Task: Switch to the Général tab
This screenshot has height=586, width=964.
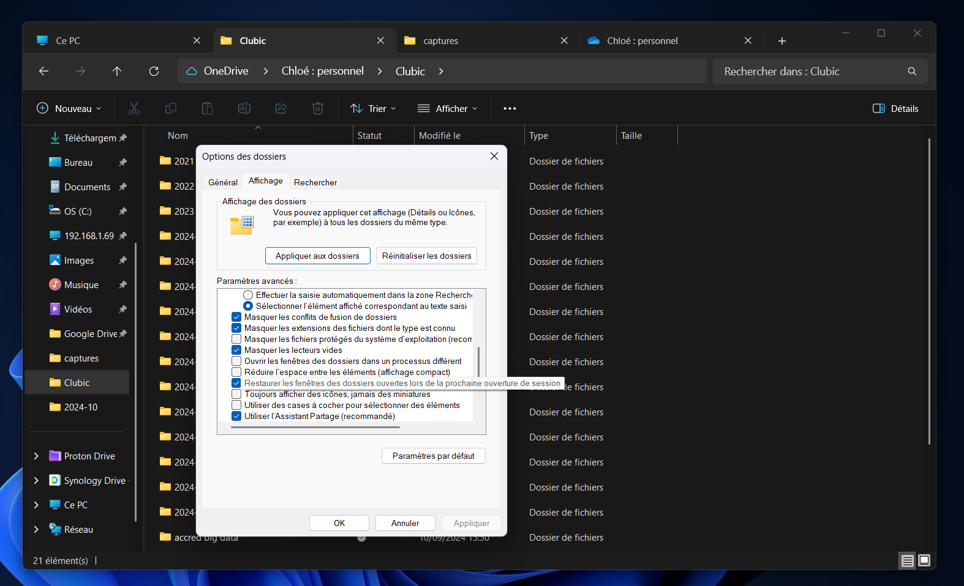Action: [x=223, y=182]
